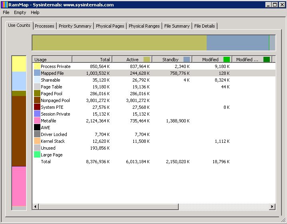Click the Metafile pink swatch
Image resolution: width=287 pixels, height=224 pixels.
point(37,121)
